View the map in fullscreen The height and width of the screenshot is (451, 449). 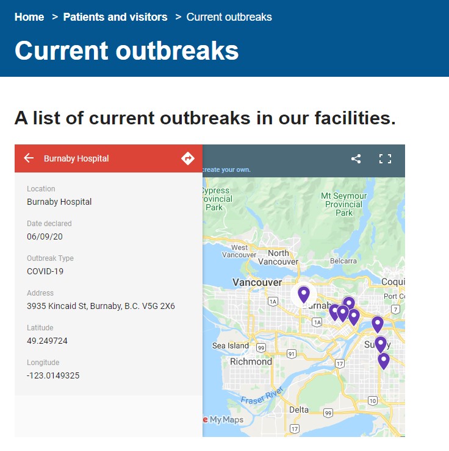[x=385, y=159]
